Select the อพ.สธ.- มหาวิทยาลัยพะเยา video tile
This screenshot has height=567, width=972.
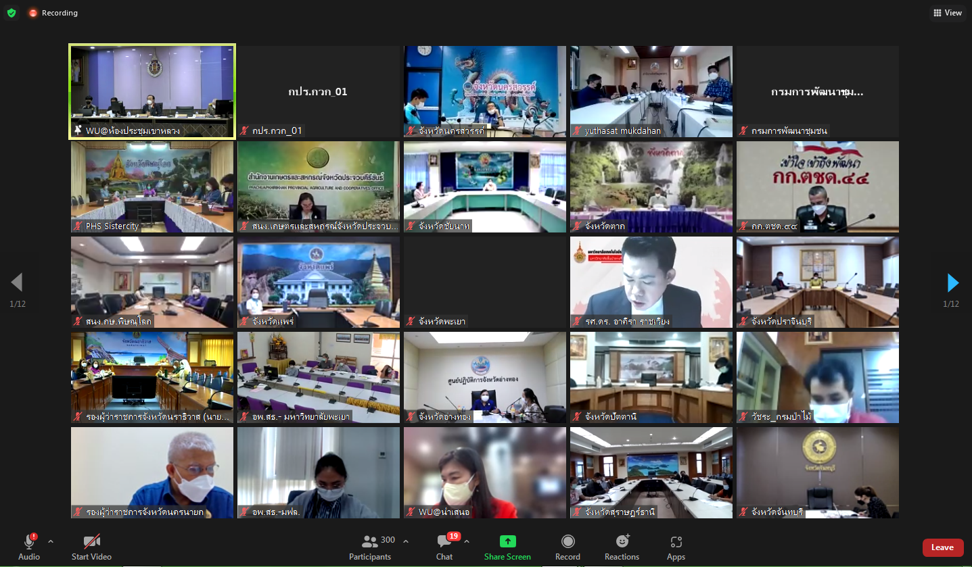(x=319, y=377)
